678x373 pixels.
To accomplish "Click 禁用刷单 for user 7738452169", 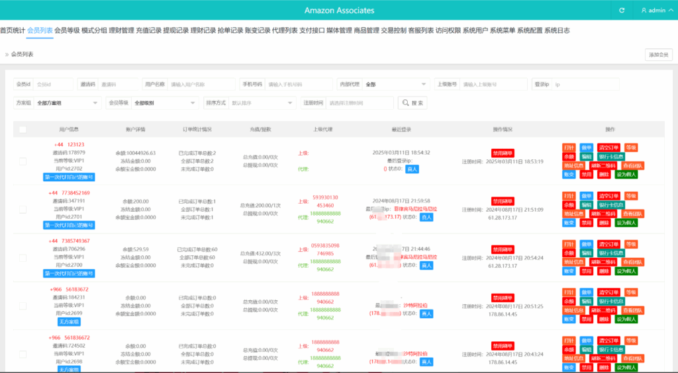I will tap(503, 201).
